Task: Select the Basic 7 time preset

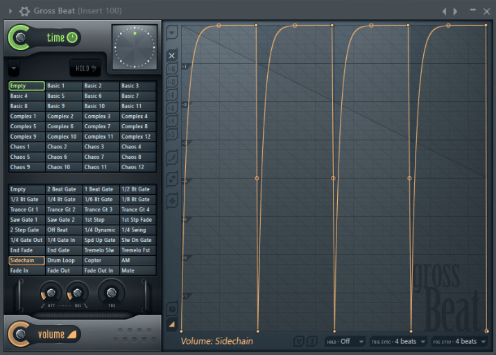Action: pos(138,96)
